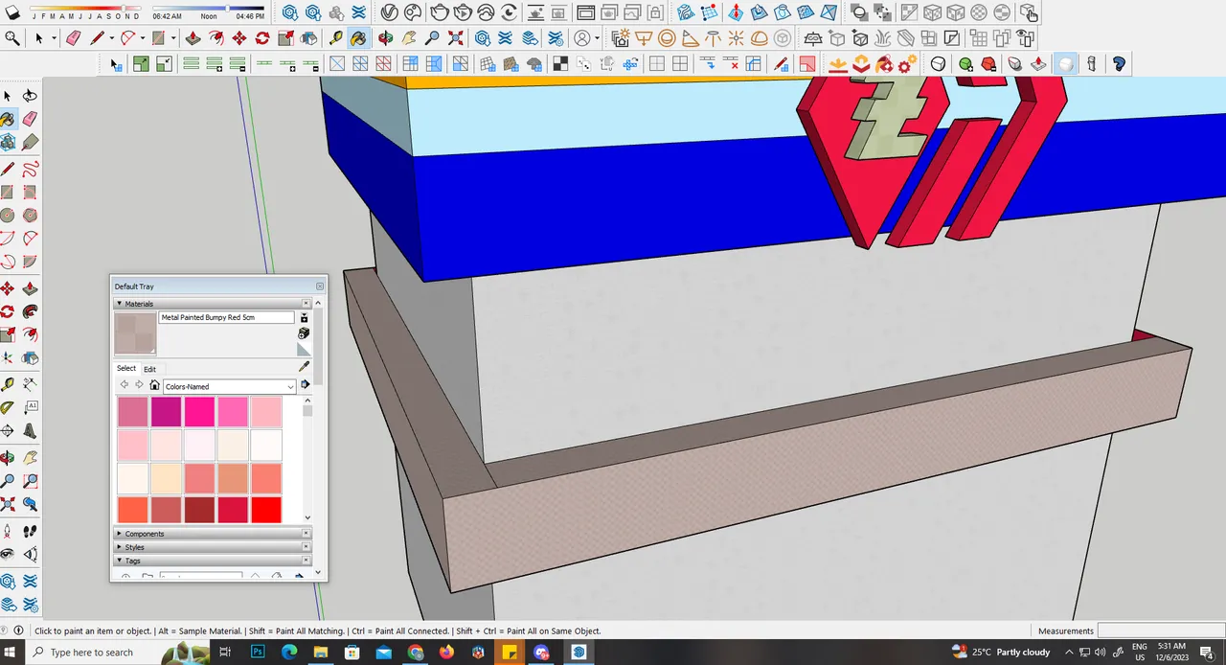
Task: Click the highlighted Paint Bucket tool
Action: coord(358,38)
